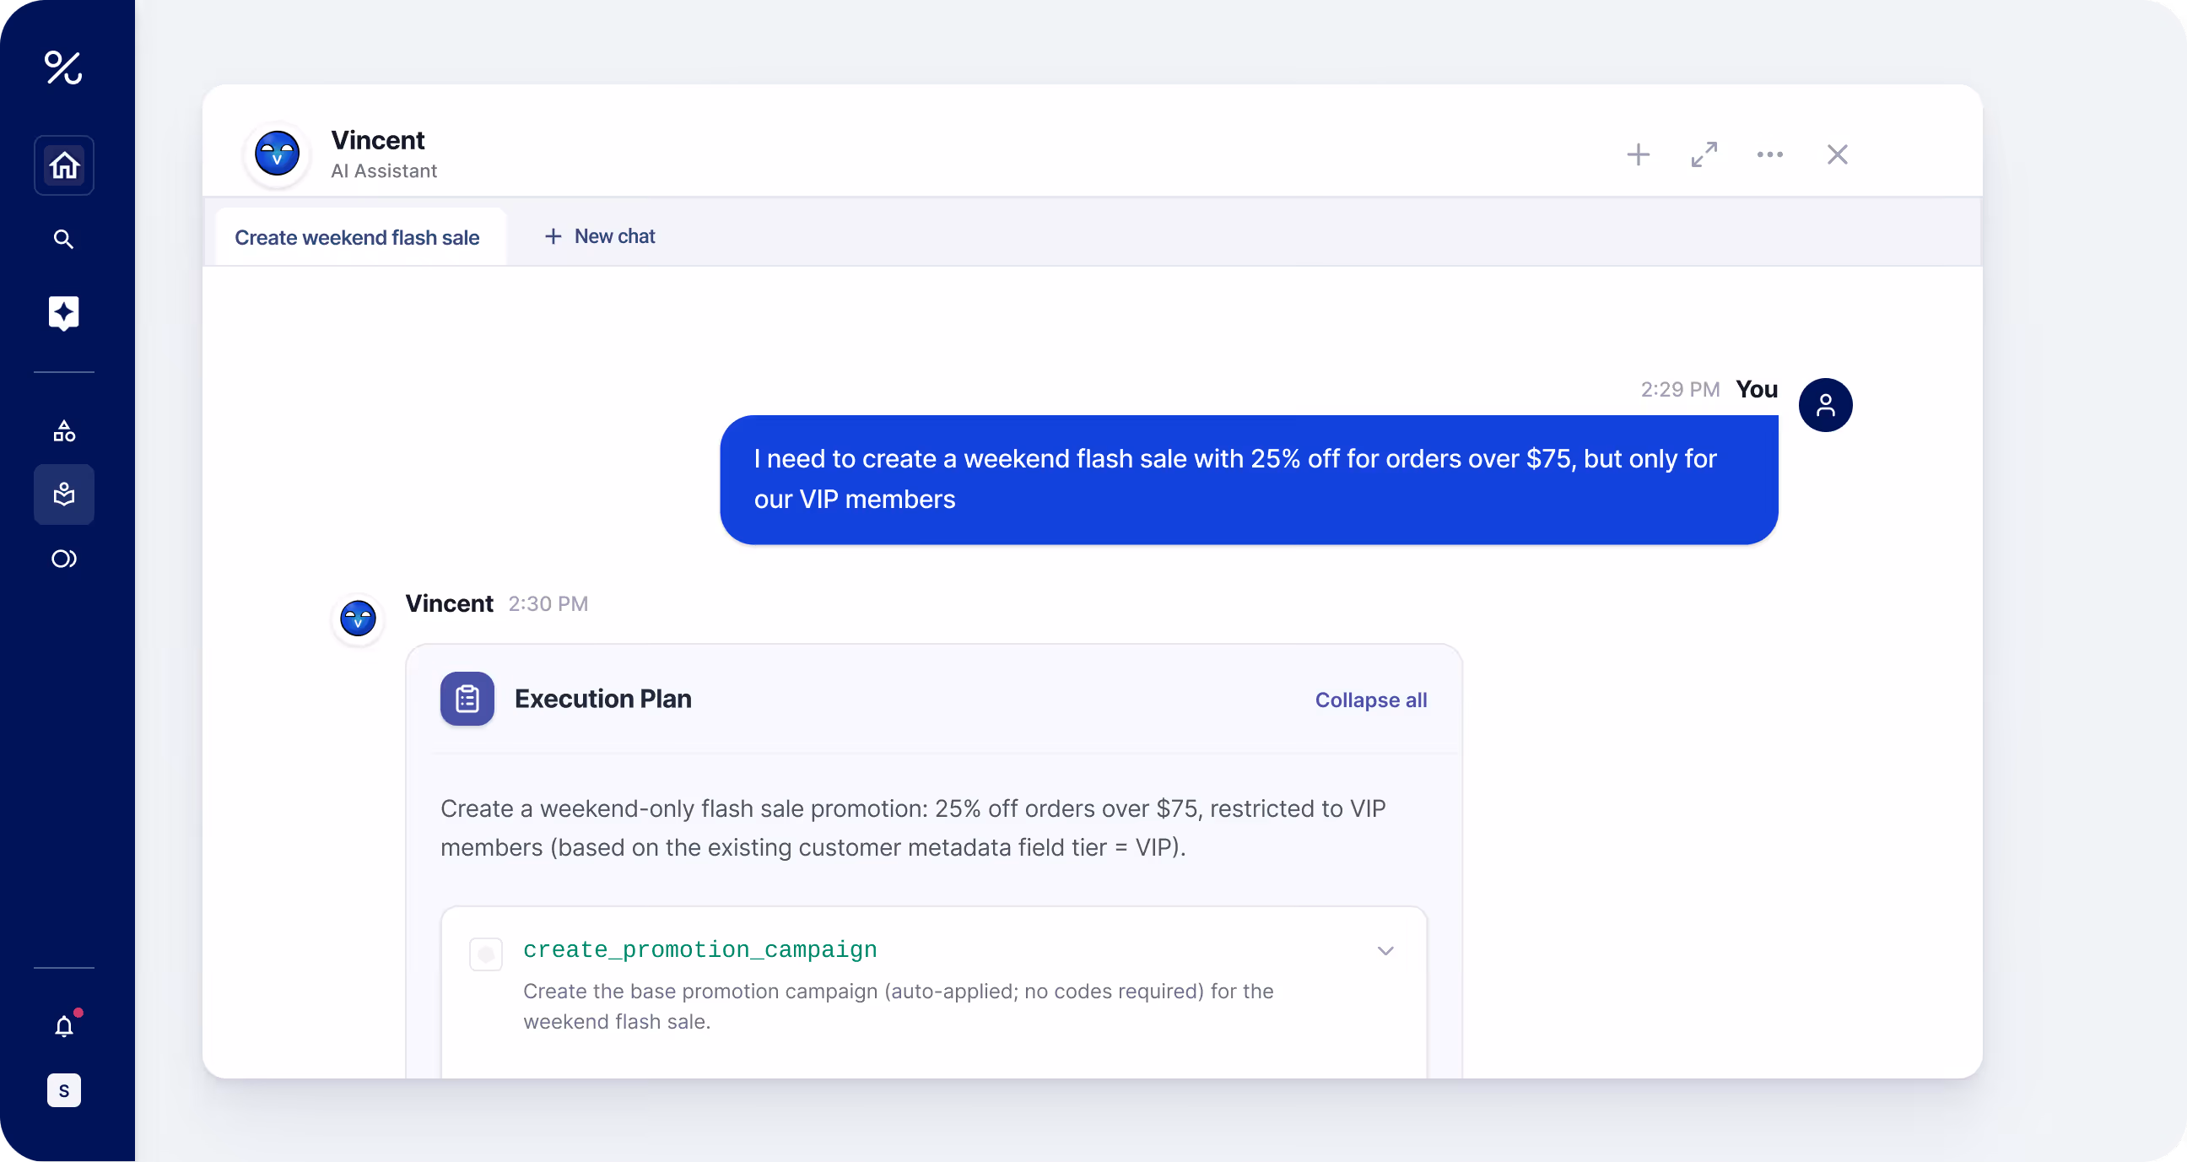Select the AI sparkle icon in the sidebar
The height and width of the screenshot is (1162, 2187).
click(x=63, y=312)
